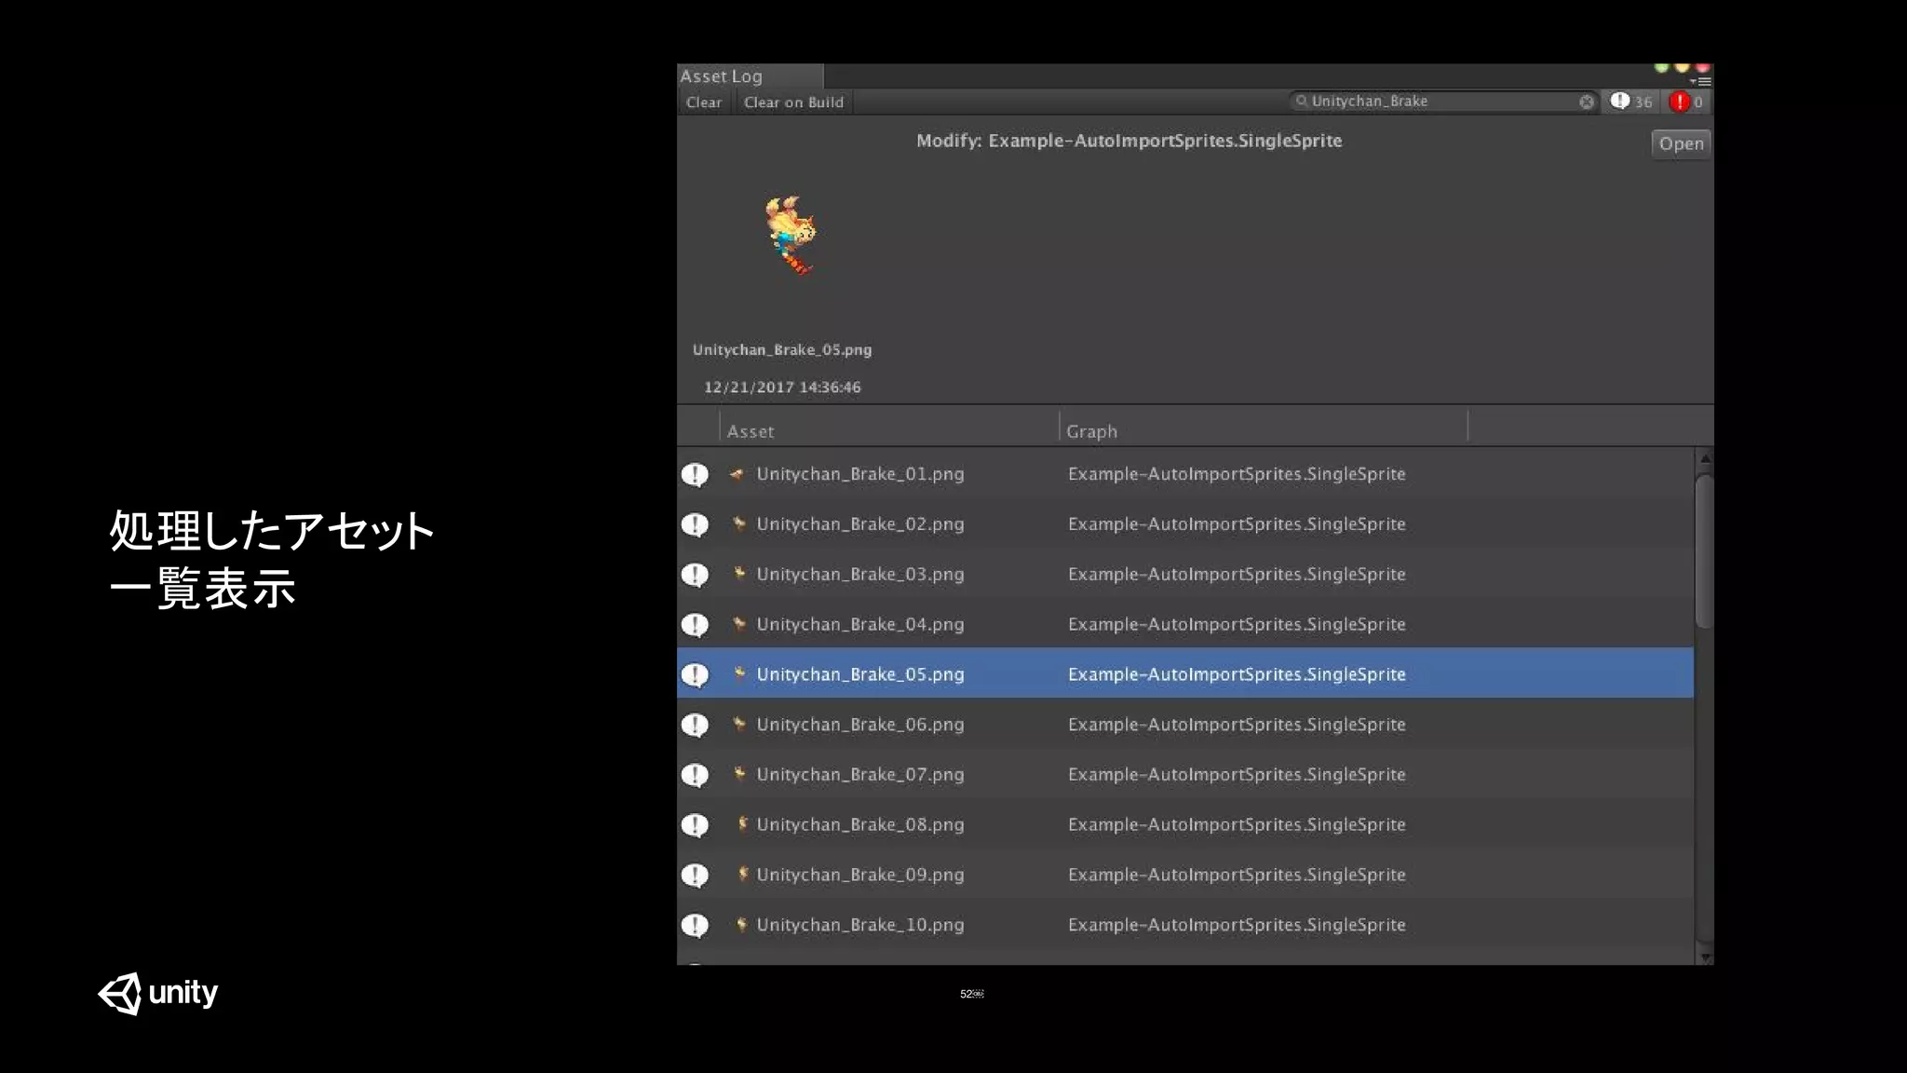Select the Asset Log tab
Viewport: 1907px width, 1073px height.
pos(722,76)
